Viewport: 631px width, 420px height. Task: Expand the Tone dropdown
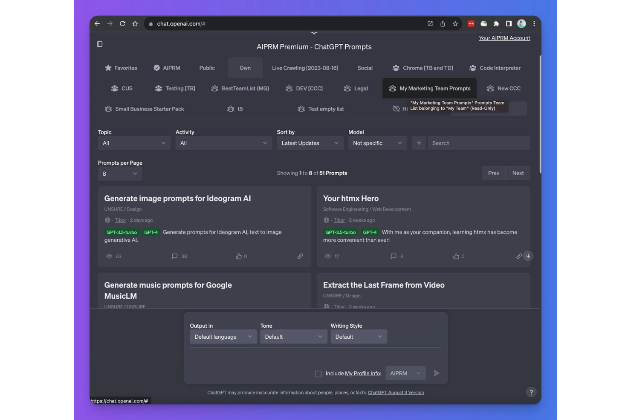[293, 337]
